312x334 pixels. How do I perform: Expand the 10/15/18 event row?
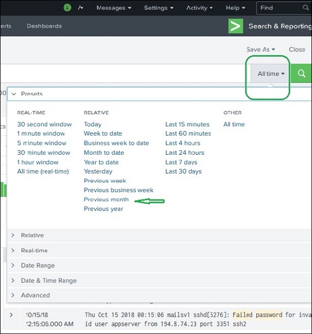tap(11, 315)
